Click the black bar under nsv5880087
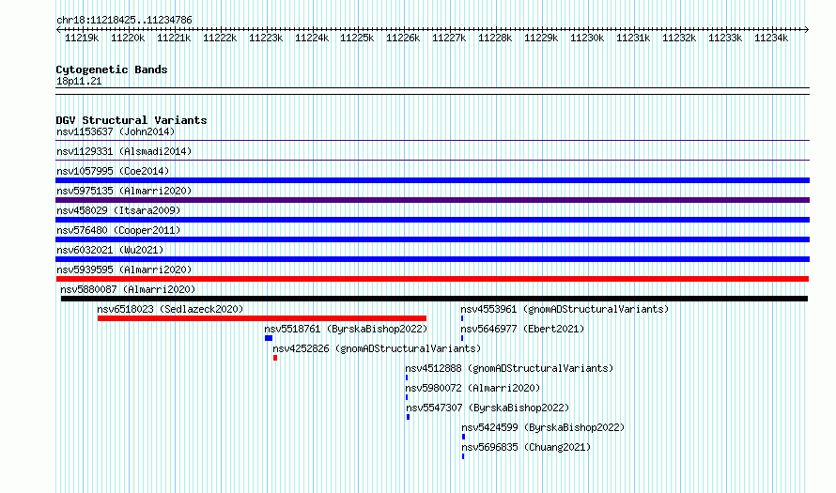Screen dimensions: 836x493 tap(435, 299)
